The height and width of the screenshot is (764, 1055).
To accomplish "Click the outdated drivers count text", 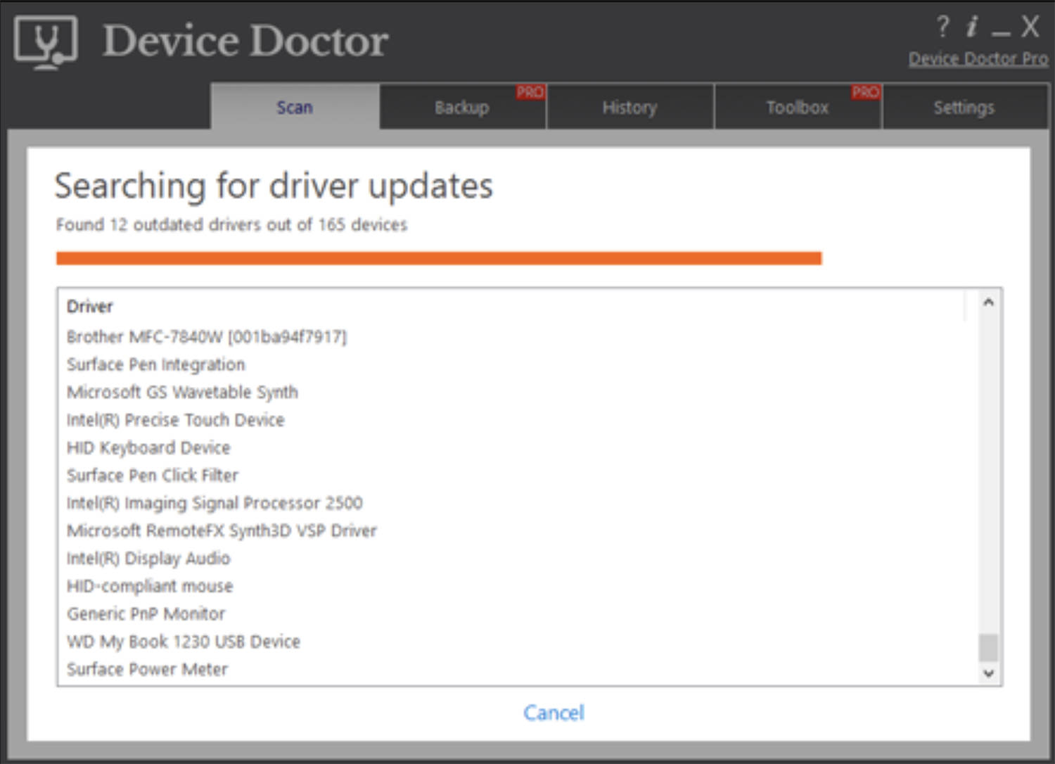I will pos(231,224).
